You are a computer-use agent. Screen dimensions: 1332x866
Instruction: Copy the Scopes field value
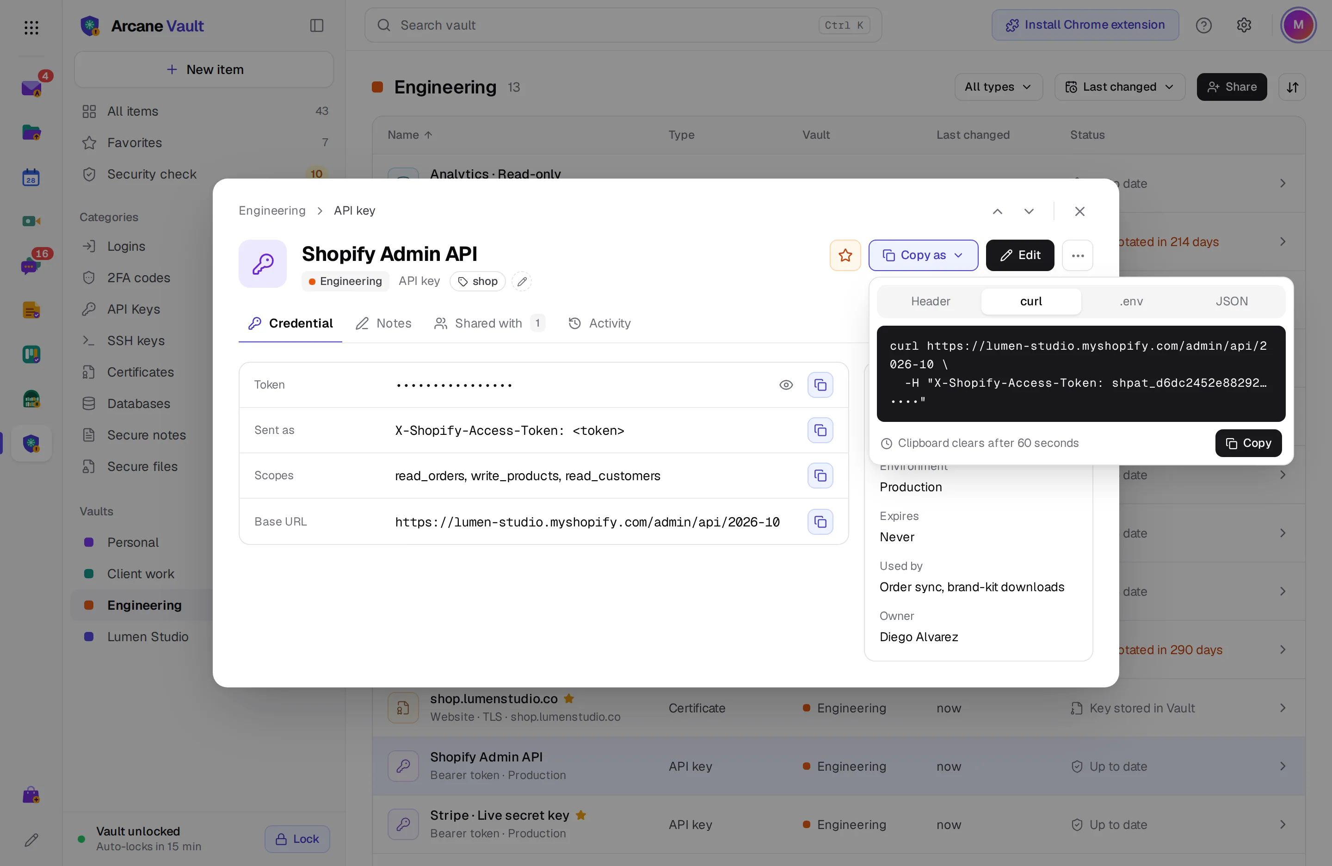pos(820,475)
